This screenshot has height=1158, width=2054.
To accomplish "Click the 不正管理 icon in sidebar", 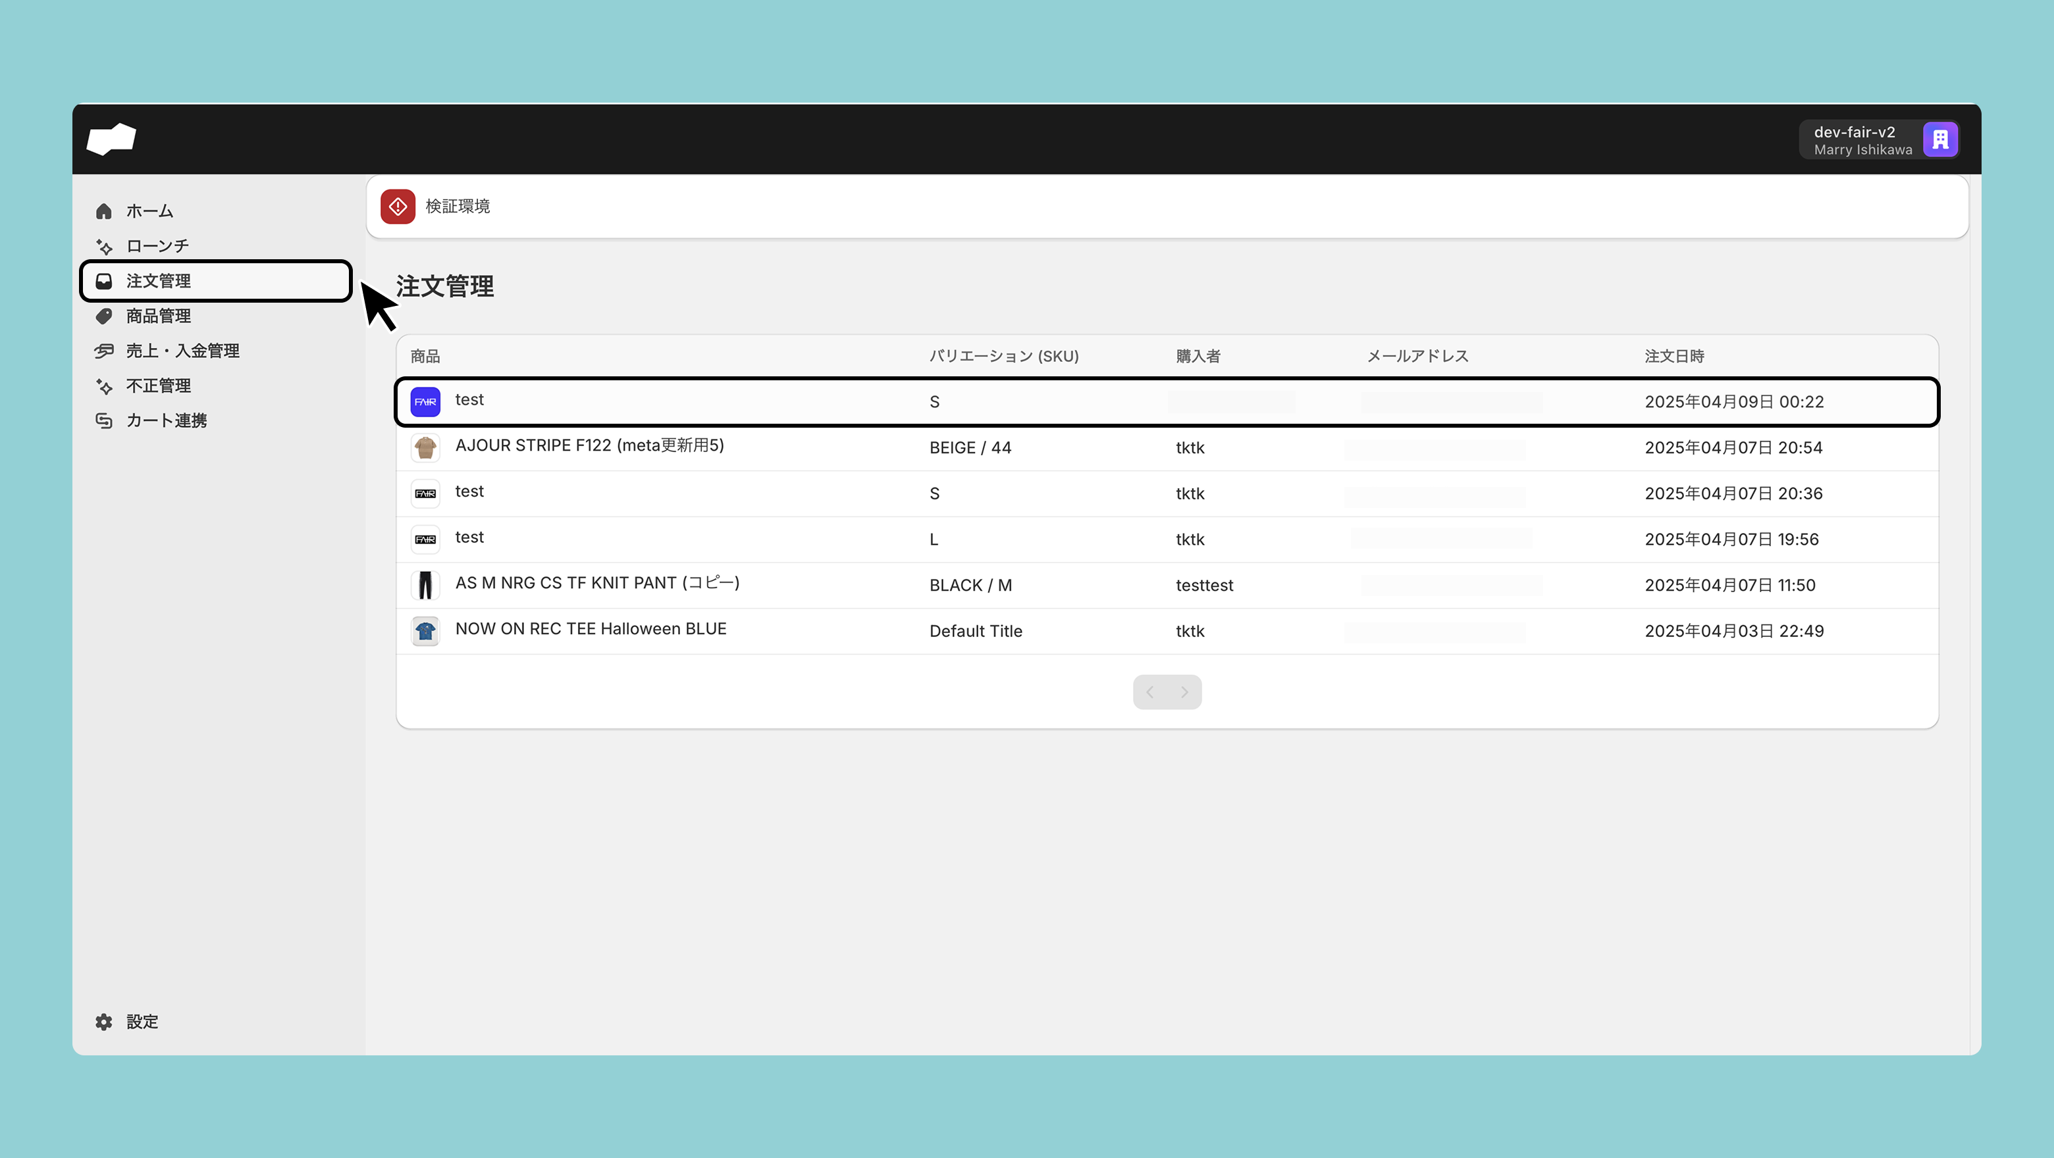I will (x=103, y=386).
